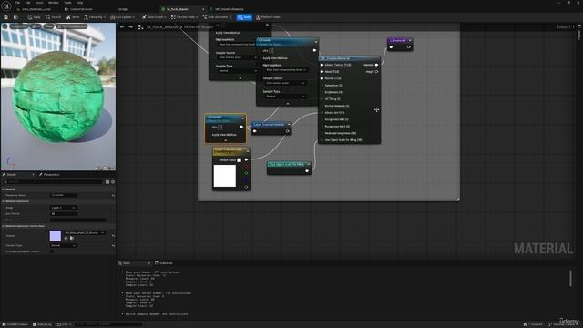Screen dimensions: 583x328
Task: Open the viewport options hamburger menu
Action: (x=5, y=26)
